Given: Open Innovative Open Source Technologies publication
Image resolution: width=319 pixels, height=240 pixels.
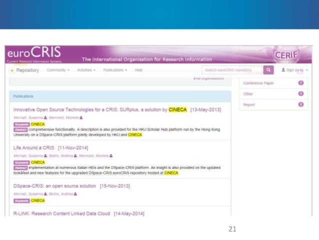Looking at the screenshot, I should click(100, 110).
